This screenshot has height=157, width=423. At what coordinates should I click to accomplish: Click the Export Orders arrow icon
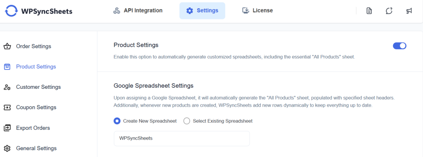pos(7,128)
